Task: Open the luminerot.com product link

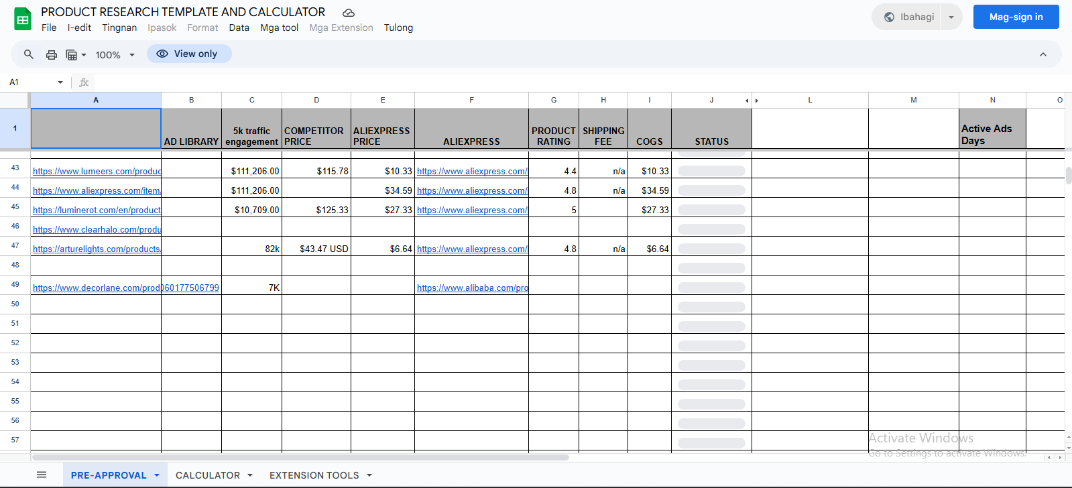Action: pyautogui.click(x=97, y=210)
